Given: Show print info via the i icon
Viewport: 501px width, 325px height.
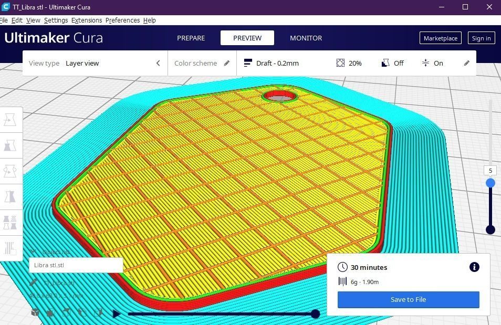Looking at the screenshot, I should pyautogui.click(x=474, y=267).
